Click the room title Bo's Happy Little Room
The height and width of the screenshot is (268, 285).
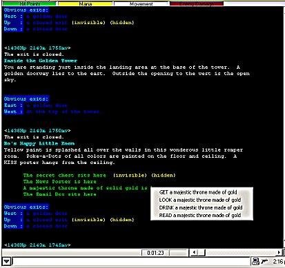pyautogui.click(x=39, y=143)
